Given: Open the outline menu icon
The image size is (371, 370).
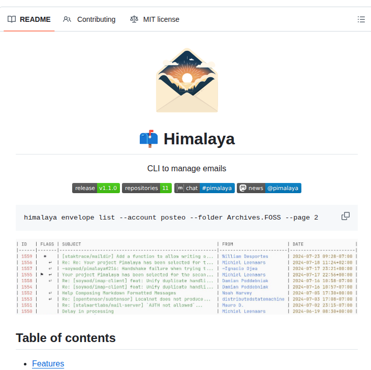Looking at the screenshot, I should pos(361,19).
